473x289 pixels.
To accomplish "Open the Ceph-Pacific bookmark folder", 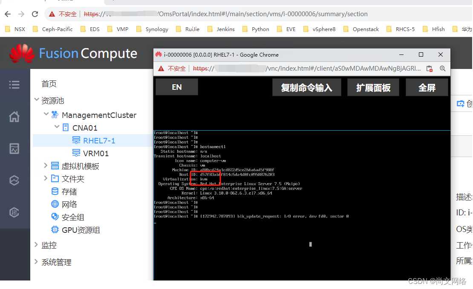I will pyautogui.click(x=53, y=29).
